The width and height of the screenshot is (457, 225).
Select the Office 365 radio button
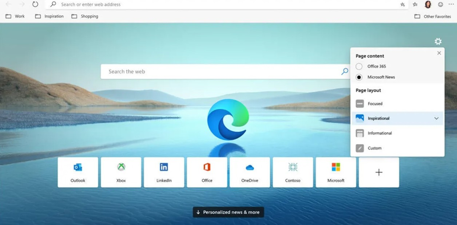coord(359,66)
